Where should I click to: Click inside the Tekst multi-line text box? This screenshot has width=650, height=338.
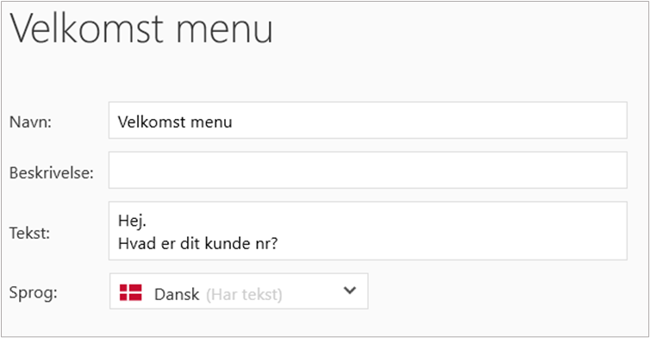368,231
